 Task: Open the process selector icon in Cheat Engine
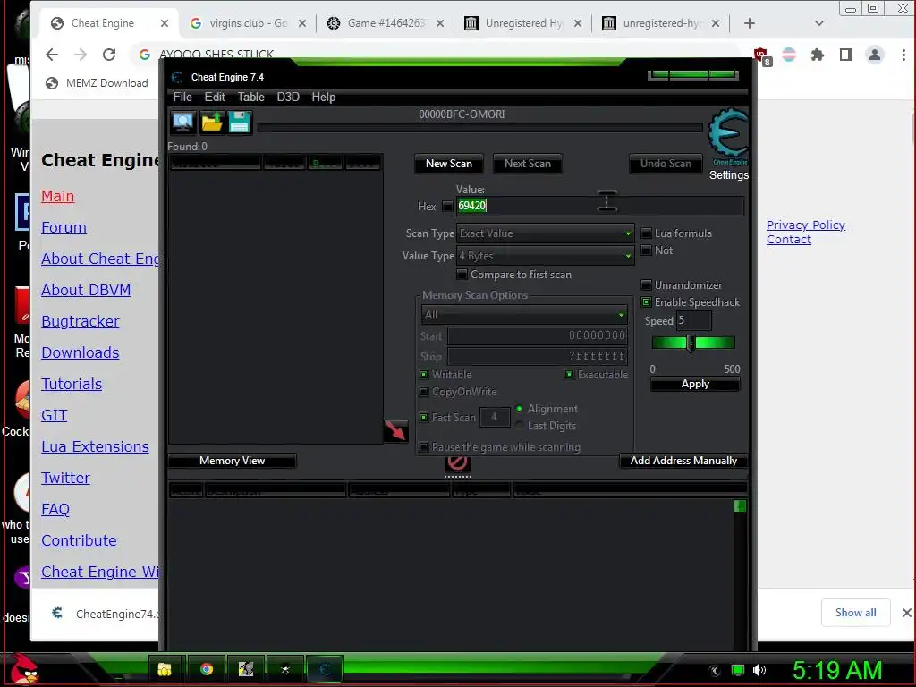[x=182, y=122]
